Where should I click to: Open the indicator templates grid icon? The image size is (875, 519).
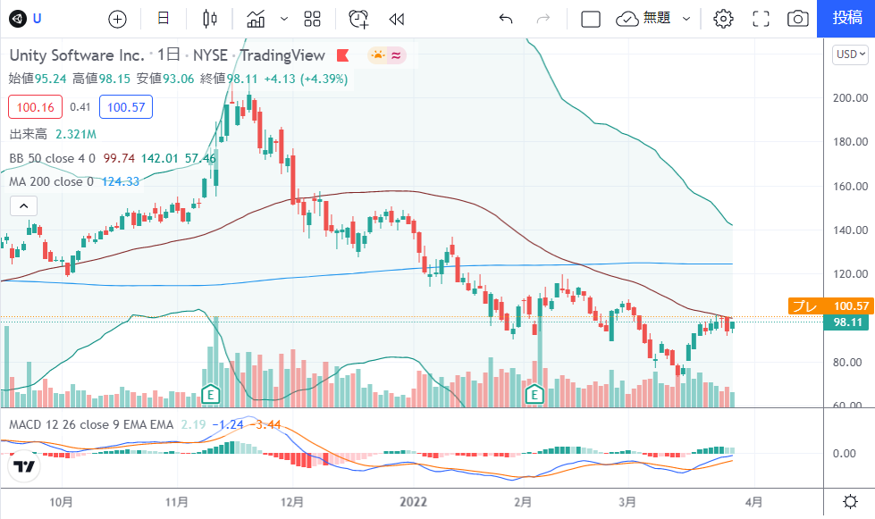coord(313,19)
